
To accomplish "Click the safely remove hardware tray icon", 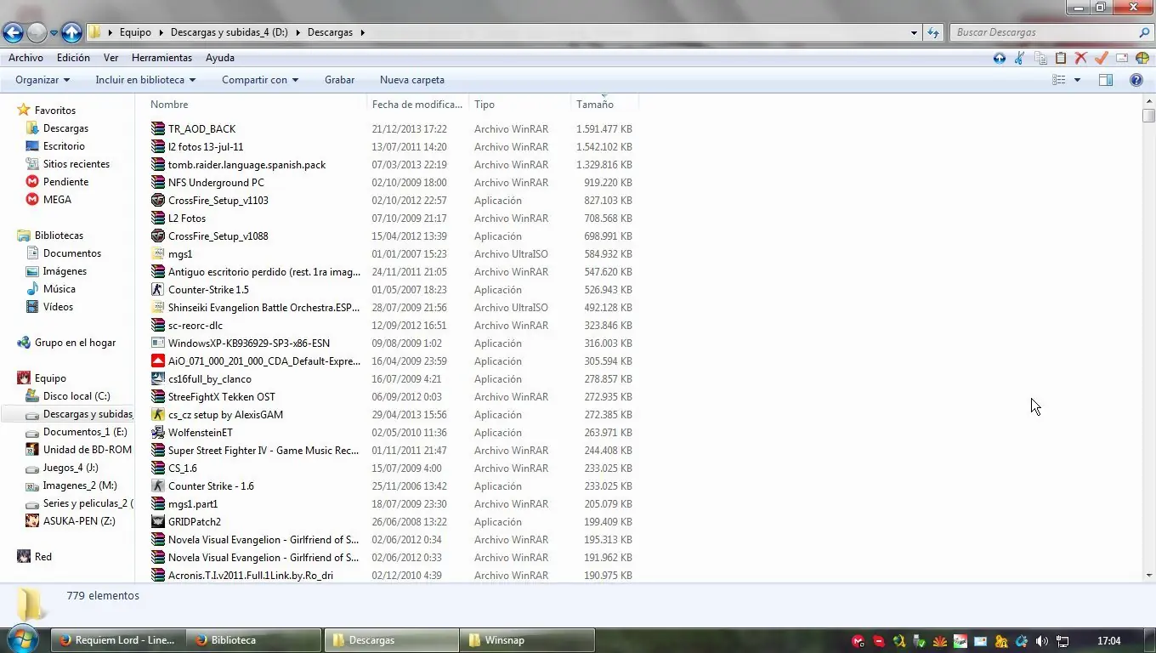I will click(919, 641).
